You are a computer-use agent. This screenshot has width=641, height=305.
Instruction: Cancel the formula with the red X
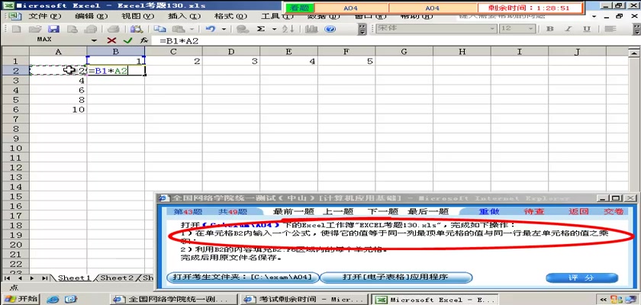(111, 40)
